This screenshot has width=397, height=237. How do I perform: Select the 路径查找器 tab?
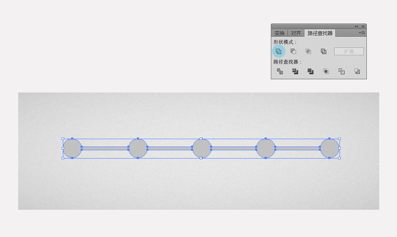click(x=320, y=33)
